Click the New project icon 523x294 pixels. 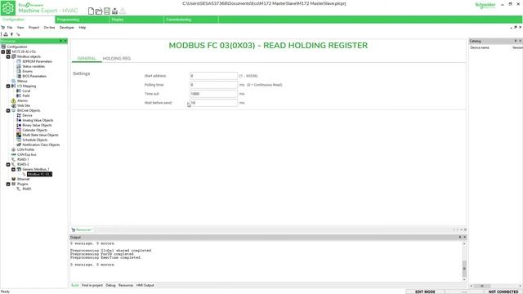[x=91, y=11]
